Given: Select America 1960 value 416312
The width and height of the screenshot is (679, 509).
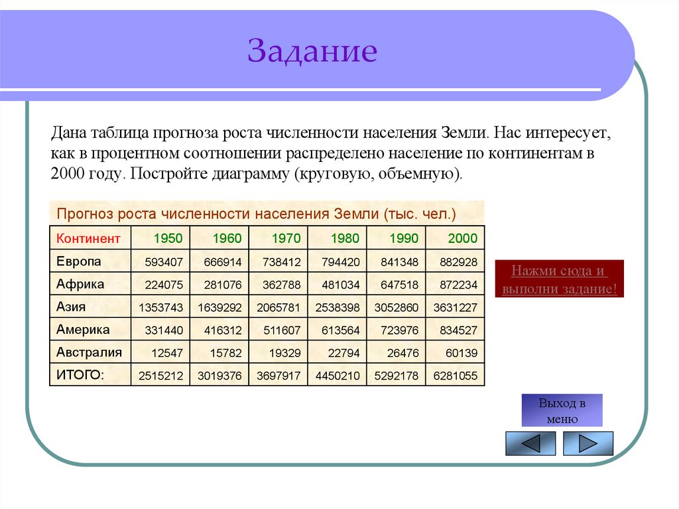Looking at the screenshot, I should click(219, 330).
